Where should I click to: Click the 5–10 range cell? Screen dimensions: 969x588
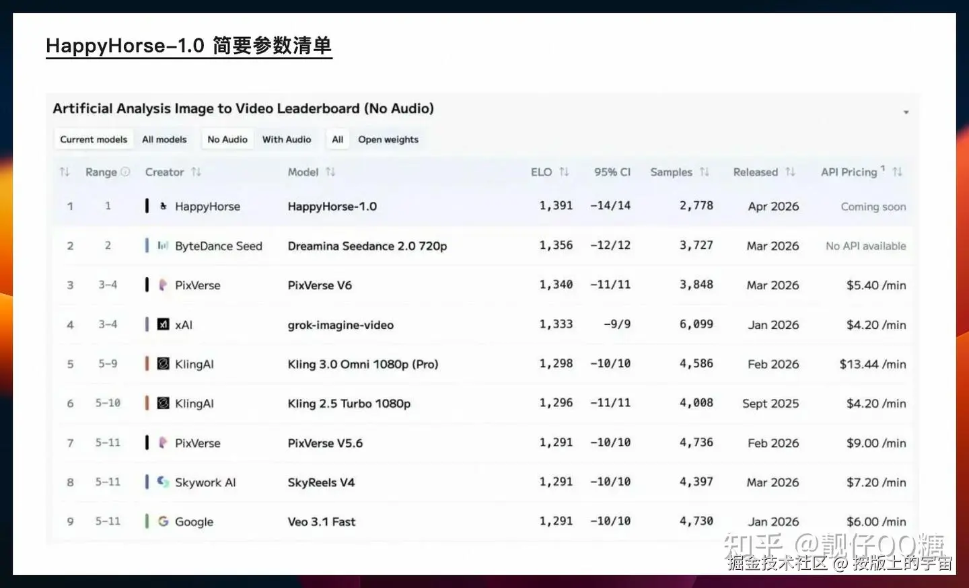coord(108,404)
